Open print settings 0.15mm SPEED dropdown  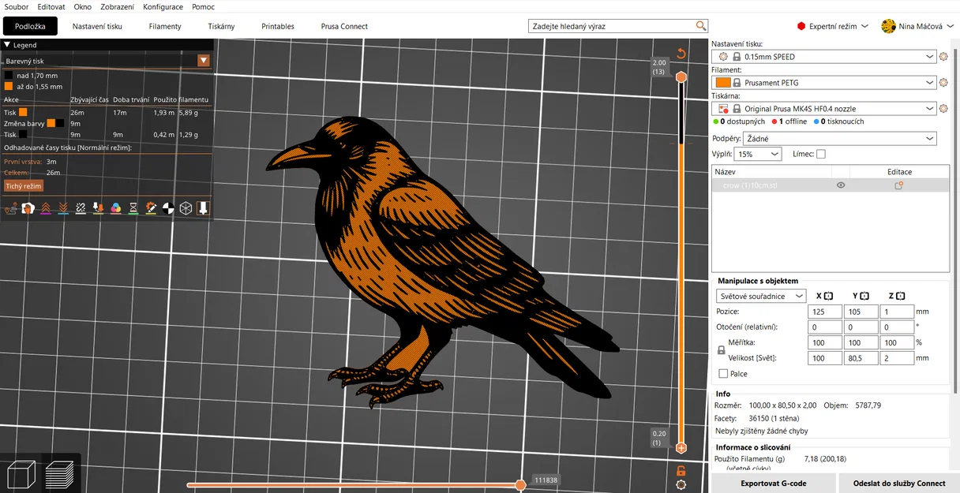823,57
